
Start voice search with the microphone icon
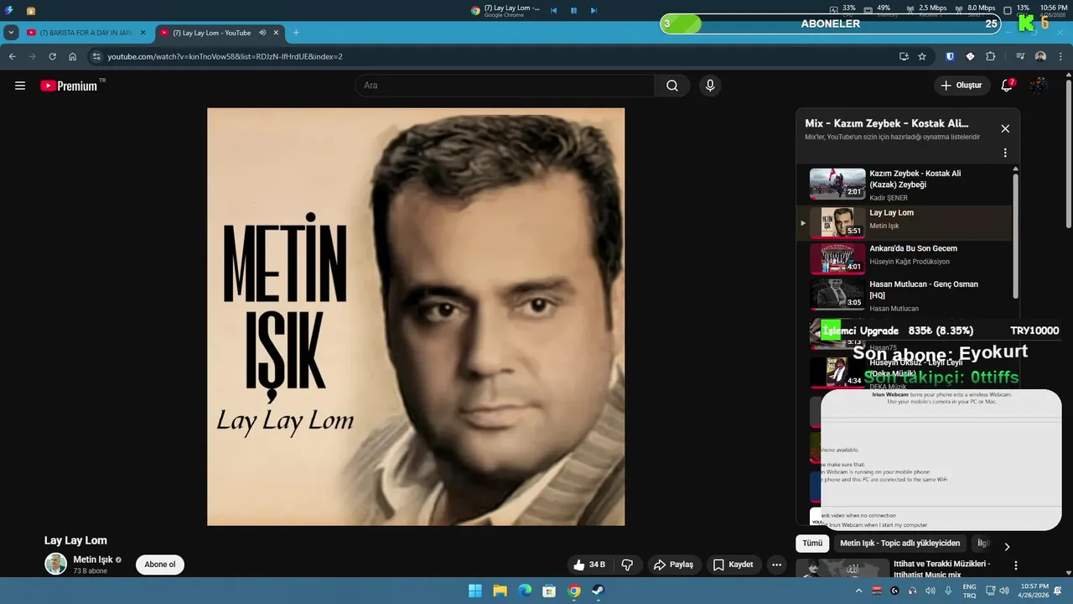click(710, 86)
